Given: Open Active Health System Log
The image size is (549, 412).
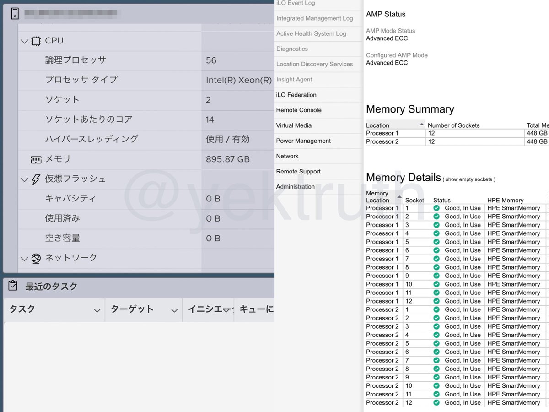Looking at the screenshot, I should [311, 33].
